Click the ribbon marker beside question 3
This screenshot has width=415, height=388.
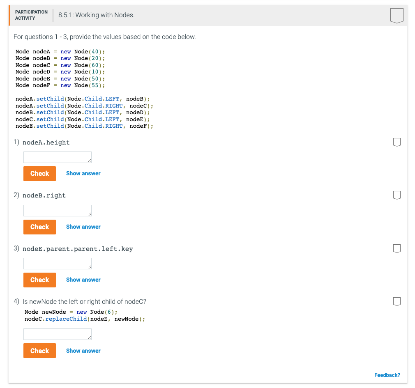click(397, 248)
